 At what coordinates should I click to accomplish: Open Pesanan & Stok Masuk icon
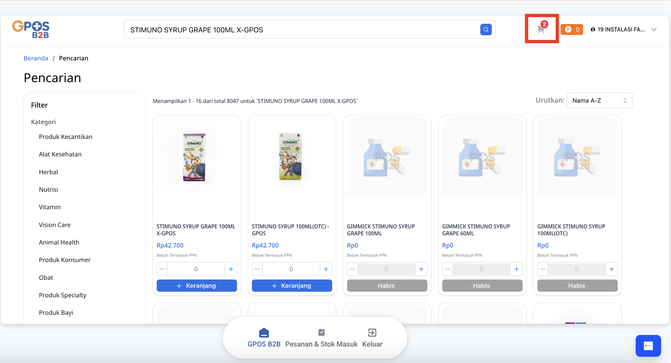coord(321,333)
